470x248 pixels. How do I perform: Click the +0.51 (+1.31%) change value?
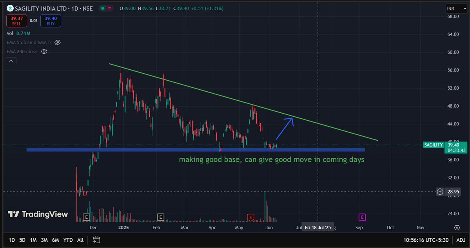207,8
